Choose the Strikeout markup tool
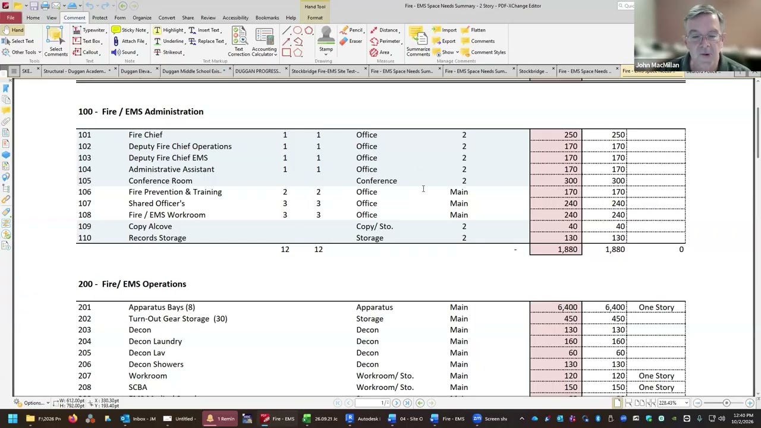The height and width of the screenshot is (428, 761). point(168,52)
